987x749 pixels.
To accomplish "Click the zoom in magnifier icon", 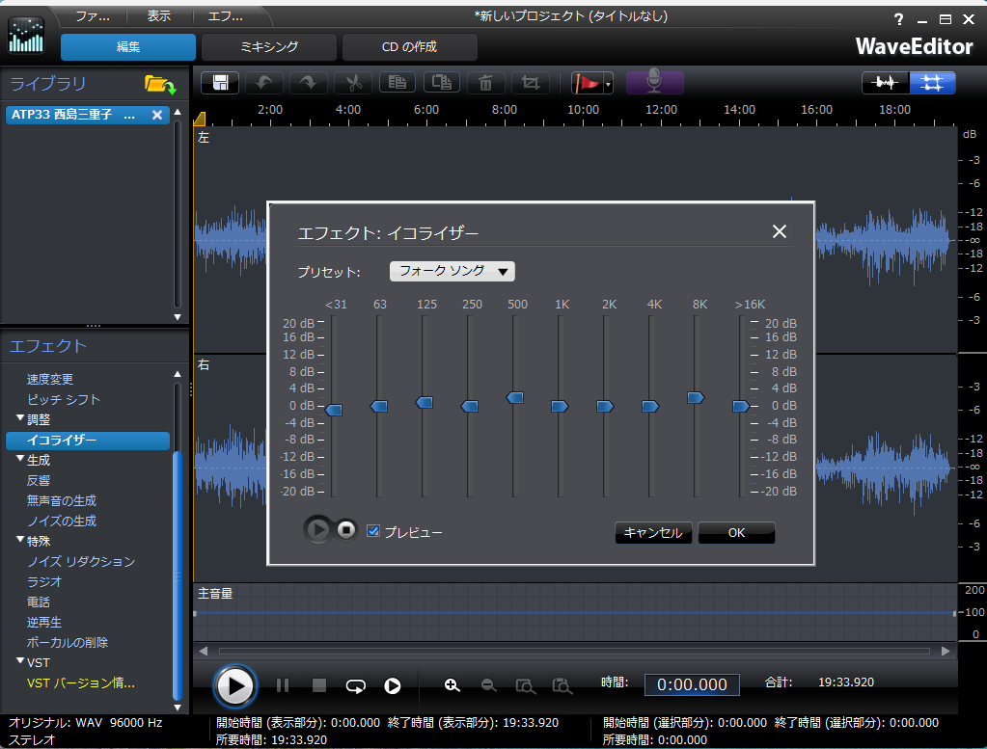I will [452, 685].
